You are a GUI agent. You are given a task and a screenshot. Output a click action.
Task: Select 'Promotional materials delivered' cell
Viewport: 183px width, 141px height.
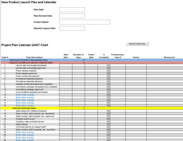coord(29,81)
